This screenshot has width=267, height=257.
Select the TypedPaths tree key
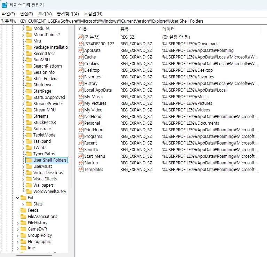[44, 154]
